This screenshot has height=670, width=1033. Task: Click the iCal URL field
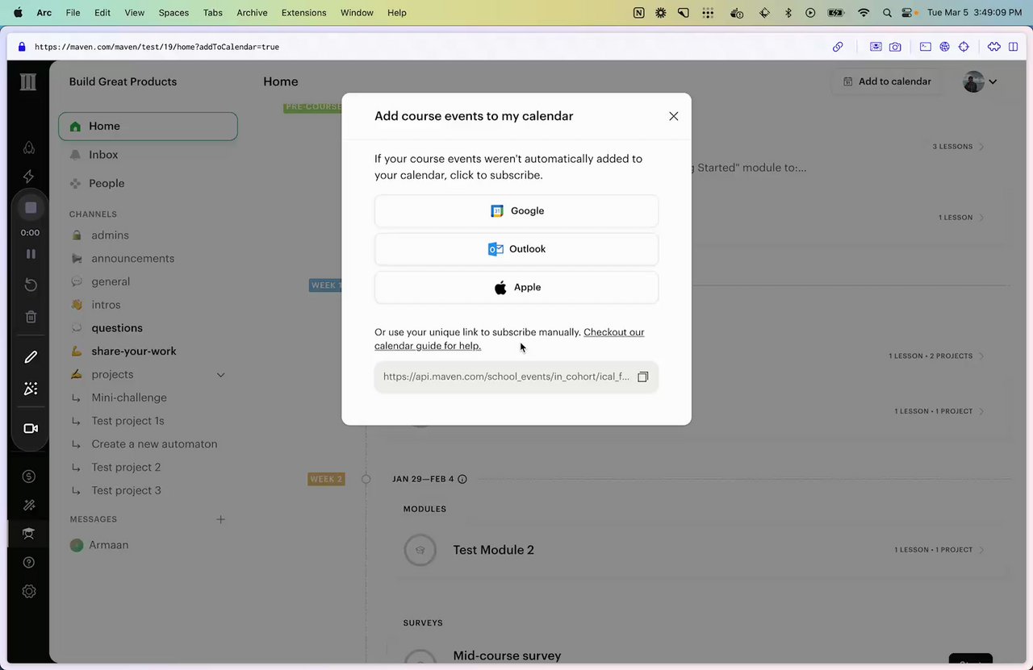[x=516, y=377]
